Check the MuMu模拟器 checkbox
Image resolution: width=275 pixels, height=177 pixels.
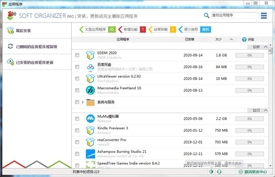click(77, 119)
